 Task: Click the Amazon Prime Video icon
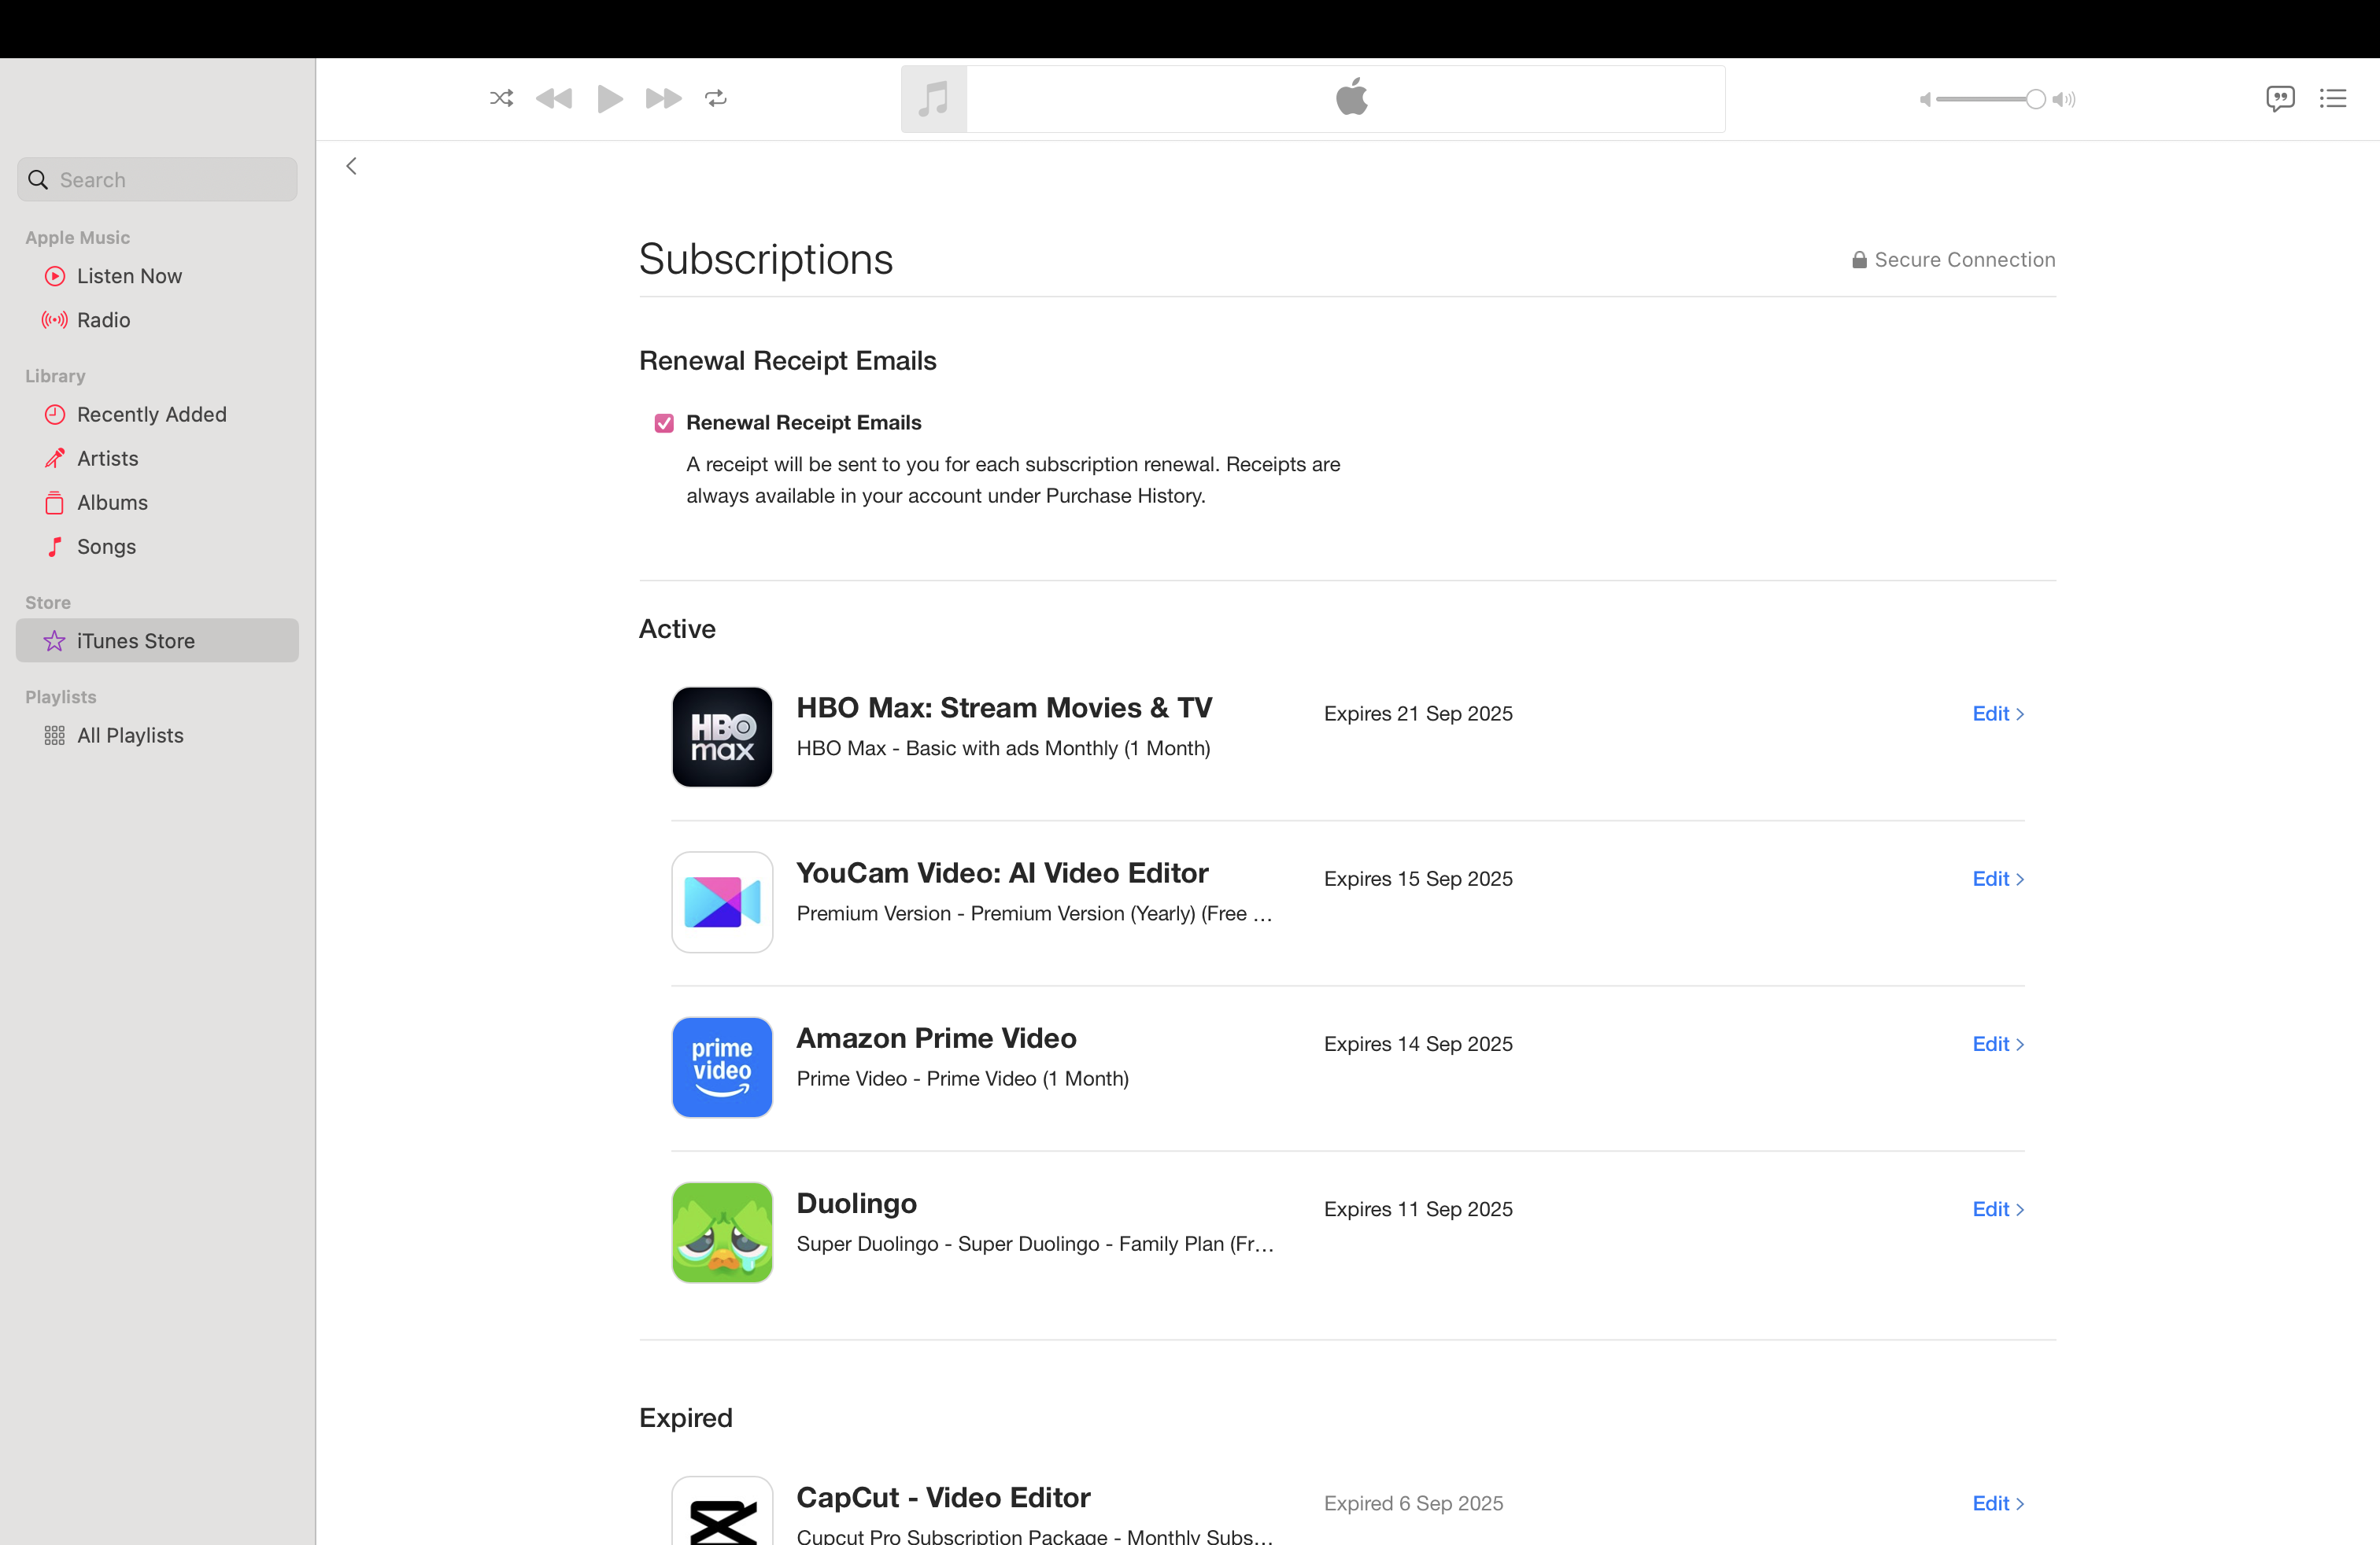(x=722, y=1067)
